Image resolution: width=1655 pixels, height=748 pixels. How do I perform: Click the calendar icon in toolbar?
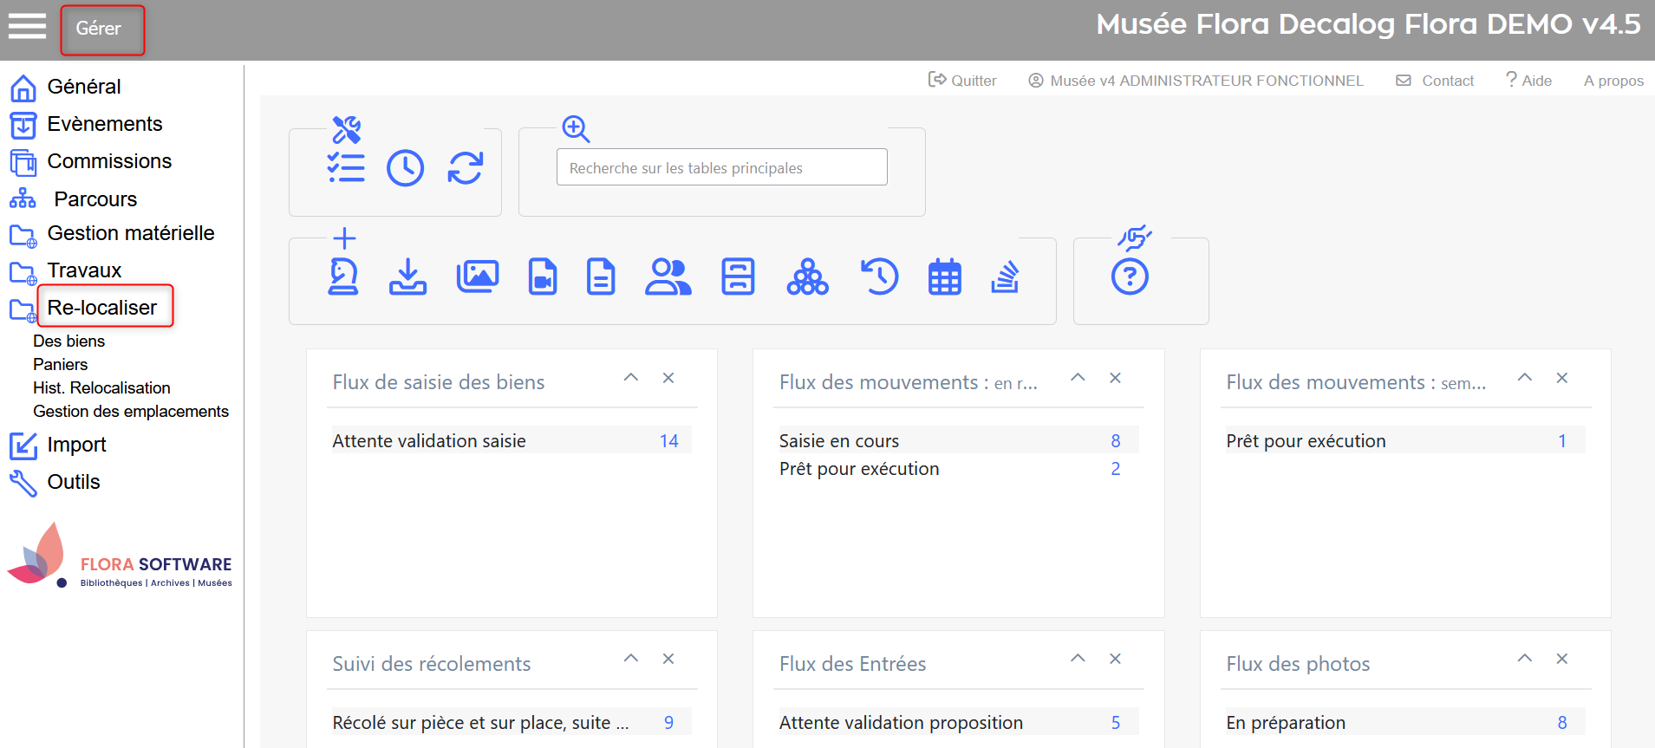pos(944,277)
